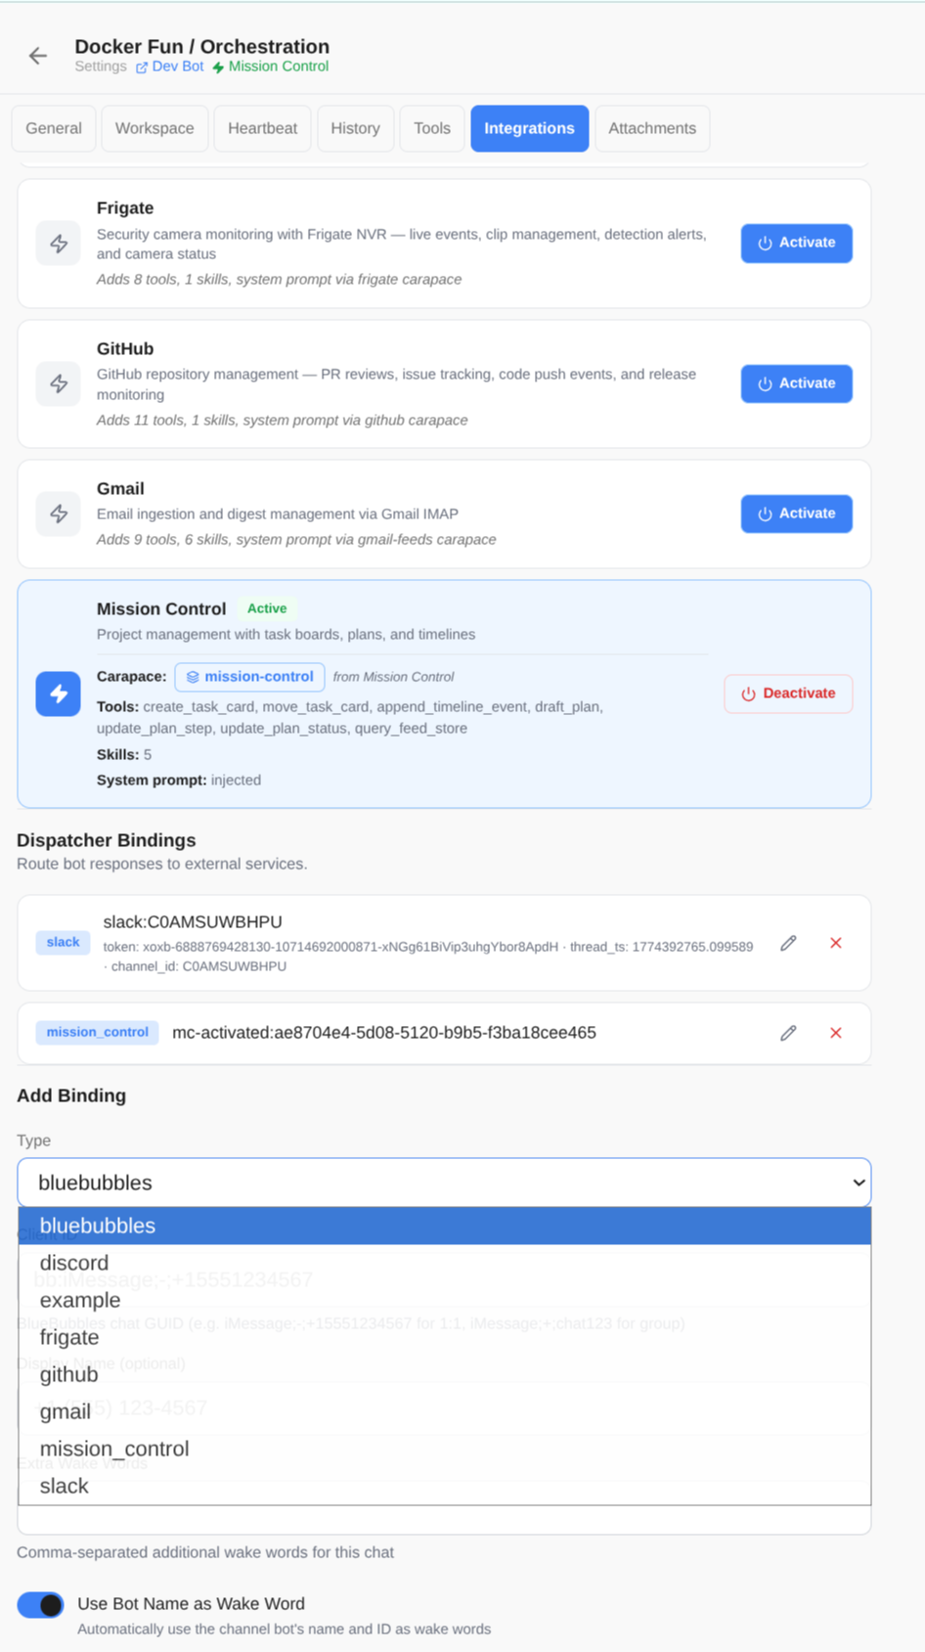Switch to the Heartbeat tab
This screenshot has width=925, height=1652.
click(x=262, y=128)
